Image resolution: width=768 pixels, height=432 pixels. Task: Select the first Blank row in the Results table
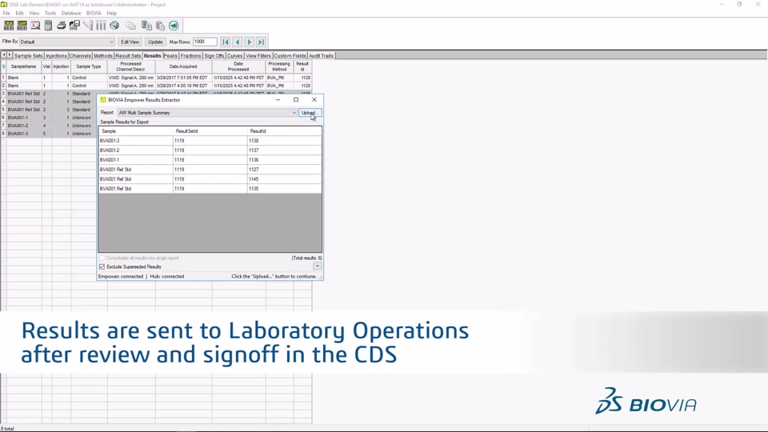156,78
